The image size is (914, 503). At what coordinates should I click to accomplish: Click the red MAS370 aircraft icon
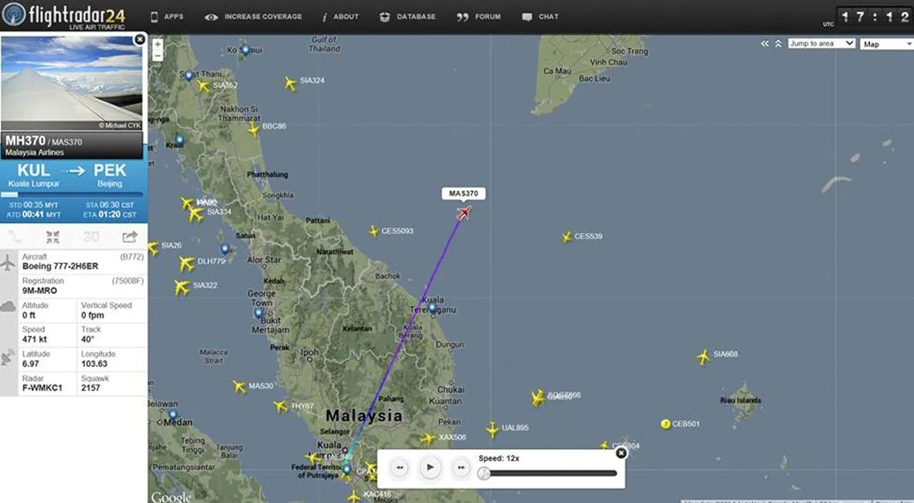[x=464, y=212]
